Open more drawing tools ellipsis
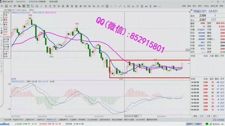This screenshot has height=126, width=225. 160,6
